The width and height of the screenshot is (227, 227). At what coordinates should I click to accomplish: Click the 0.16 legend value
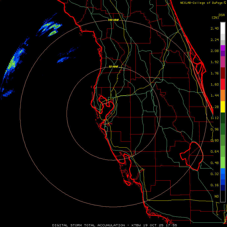tap(215, 185)
